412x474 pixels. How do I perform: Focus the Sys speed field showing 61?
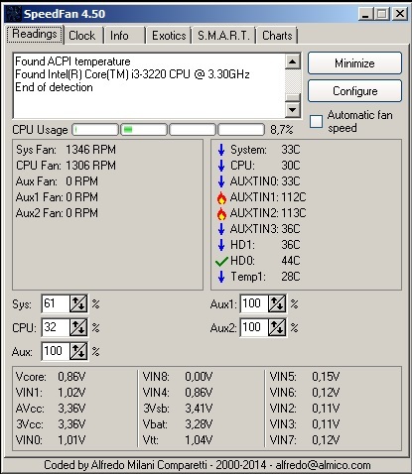pos(56,303)
